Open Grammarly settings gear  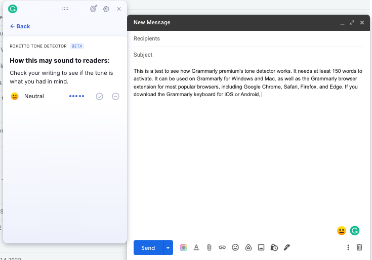[x=106, y=9]
